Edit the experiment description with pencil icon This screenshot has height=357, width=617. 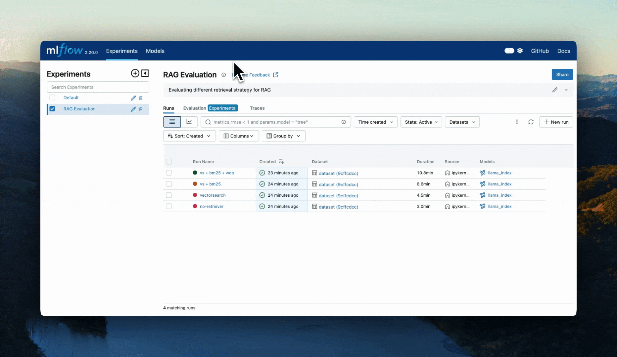pos(555,90)
